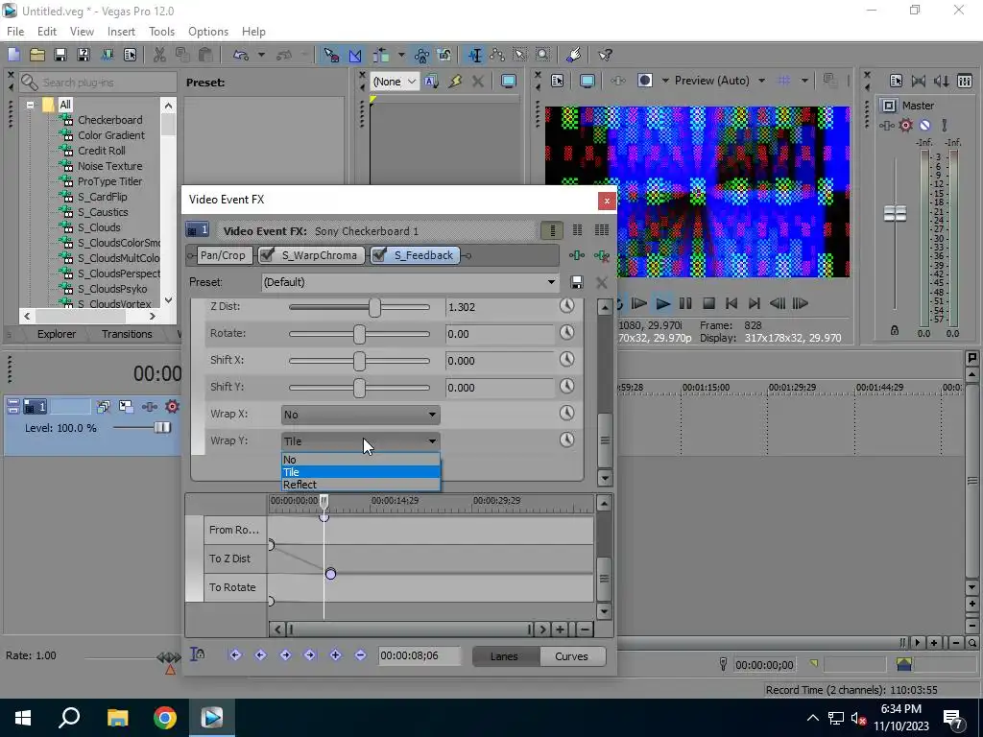The width and height of the screenshot is (983, 737).
Task: Click the Next Keyframe diamond button
Action: tap(285, 654)
